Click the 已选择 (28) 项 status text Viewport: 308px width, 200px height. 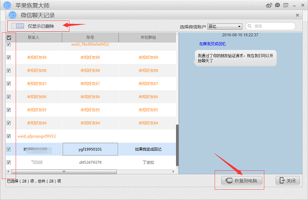click(x=20, y=181)
